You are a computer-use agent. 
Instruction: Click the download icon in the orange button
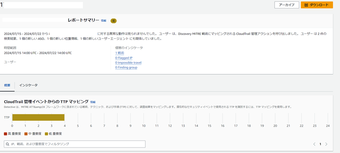click(x=306, y=5)
